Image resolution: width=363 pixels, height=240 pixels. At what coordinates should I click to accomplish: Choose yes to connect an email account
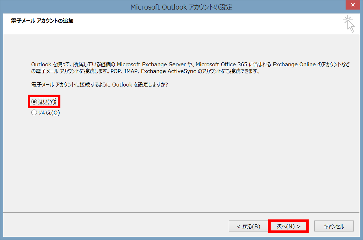(x=34, y=102)
